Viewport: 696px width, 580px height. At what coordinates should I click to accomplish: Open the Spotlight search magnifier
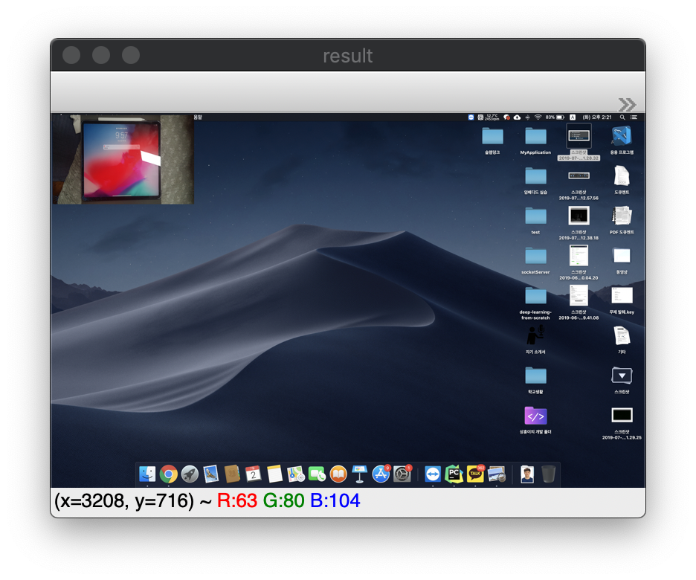pyautogui.click(x=622, y=117)
